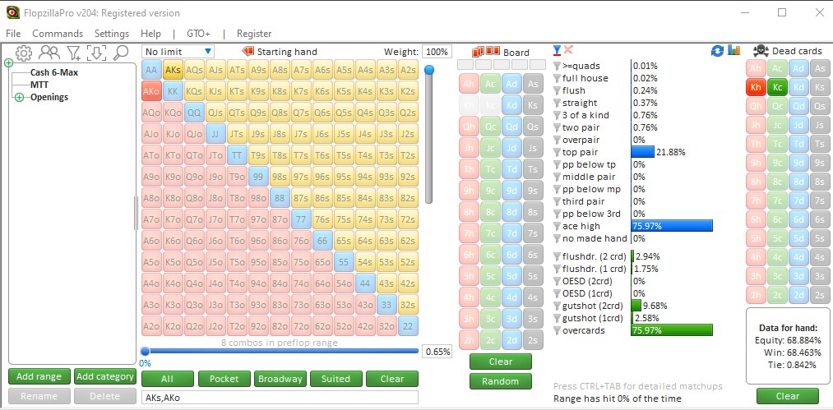Click the funnel-plus add filter icon
Screen dimensions: 833x410
[x=73, y=53]
